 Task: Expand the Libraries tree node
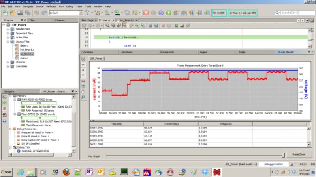(8, 62)
